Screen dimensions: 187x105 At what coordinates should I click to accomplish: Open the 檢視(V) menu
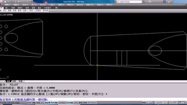25,5
